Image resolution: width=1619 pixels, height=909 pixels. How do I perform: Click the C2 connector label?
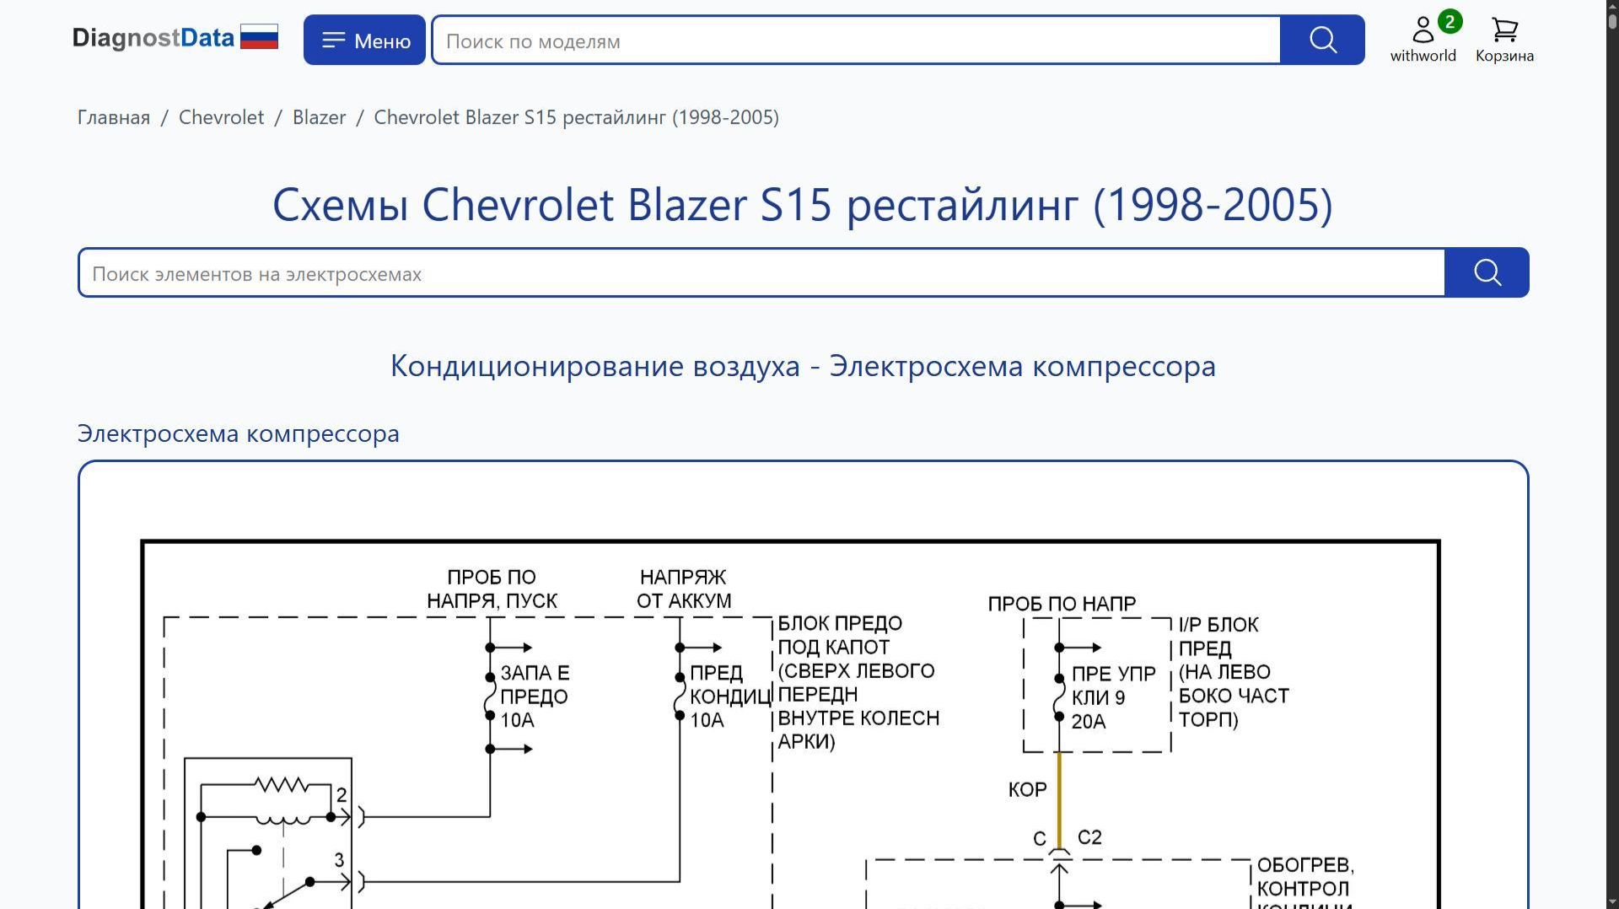pyautogui.click(x=1089, y=837)
